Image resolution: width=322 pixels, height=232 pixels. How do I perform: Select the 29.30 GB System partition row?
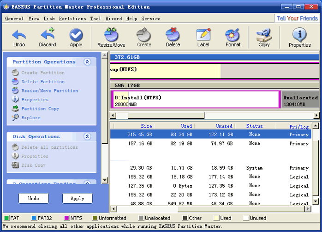tap(211, 168)
